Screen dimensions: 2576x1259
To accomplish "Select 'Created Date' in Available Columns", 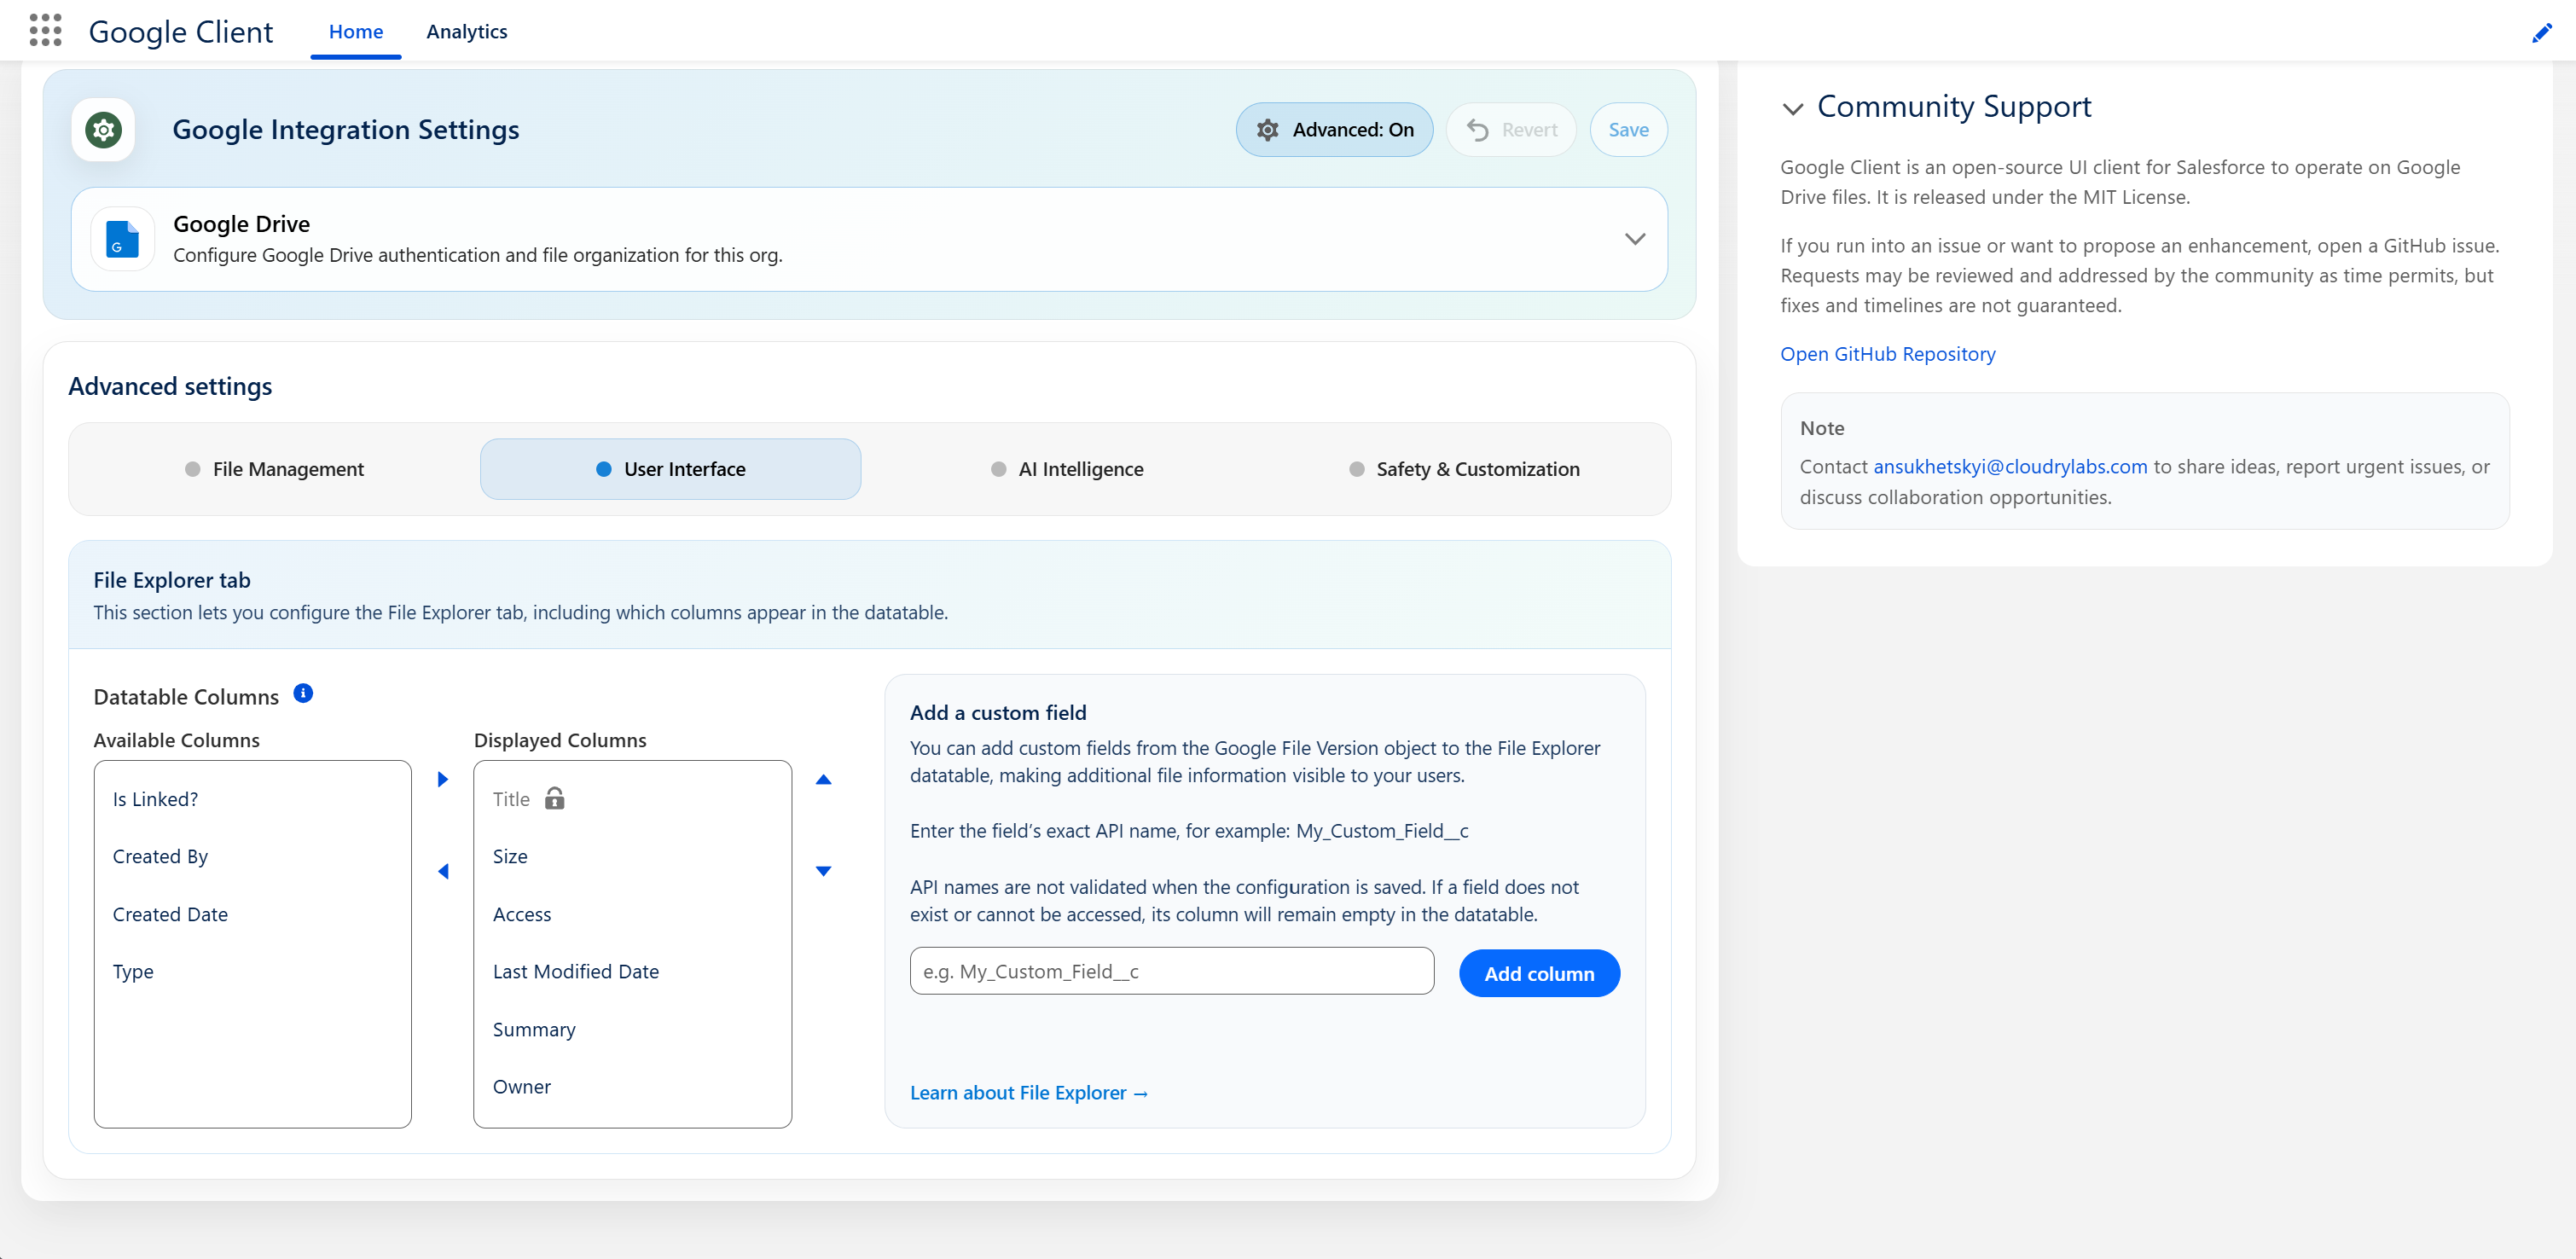I will [x=252, y=914].
